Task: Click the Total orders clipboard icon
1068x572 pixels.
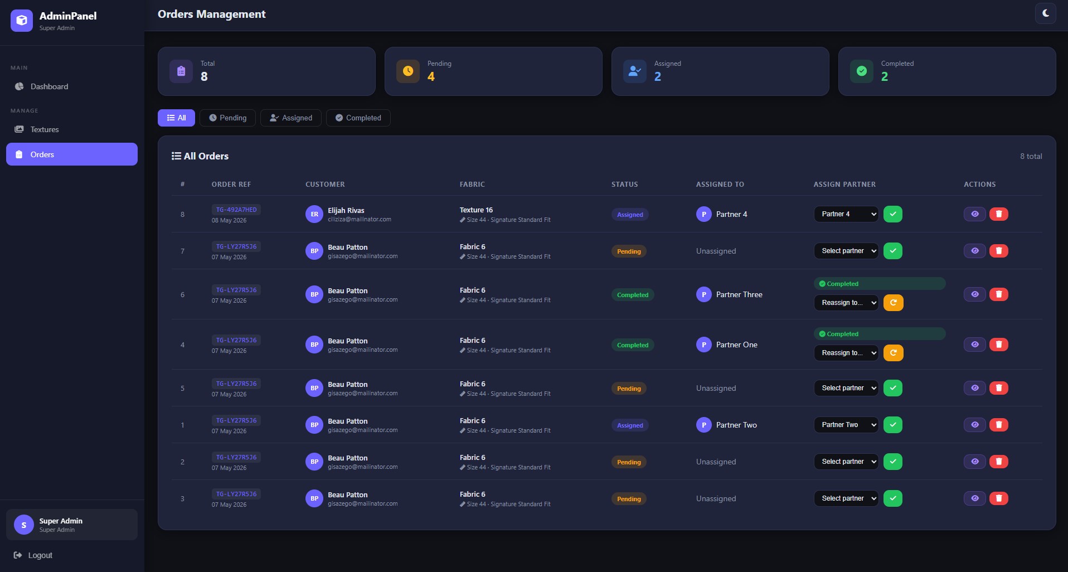Action: click(181, 71)
